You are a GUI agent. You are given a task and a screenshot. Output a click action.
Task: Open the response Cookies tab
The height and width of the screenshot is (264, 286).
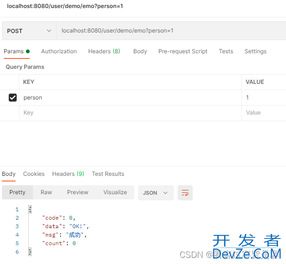click(x=34, y=174)
